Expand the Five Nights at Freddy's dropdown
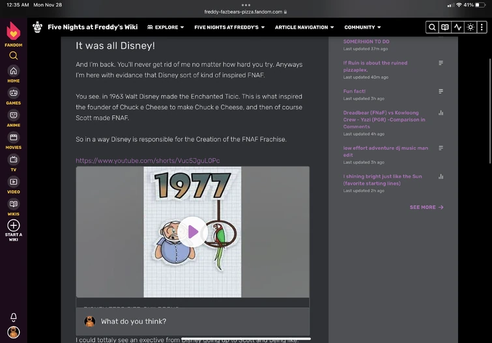The image size is (492, 343). click(x=229, y=27)
